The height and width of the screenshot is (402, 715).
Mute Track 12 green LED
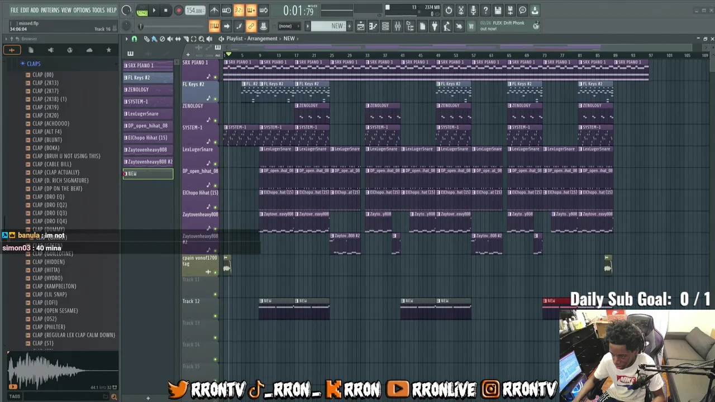pyautogui.click(x=215, y=317)
